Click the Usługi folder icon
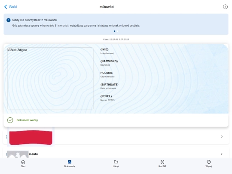The width and height of the screenshot is (232, 174). click(x=116, y=162)
